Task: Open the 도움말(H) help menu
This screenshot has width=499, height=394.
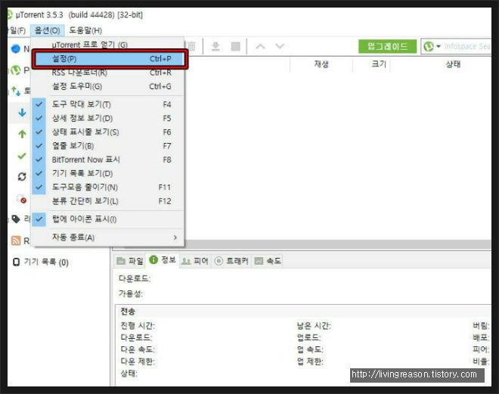Action: (85, 30)
